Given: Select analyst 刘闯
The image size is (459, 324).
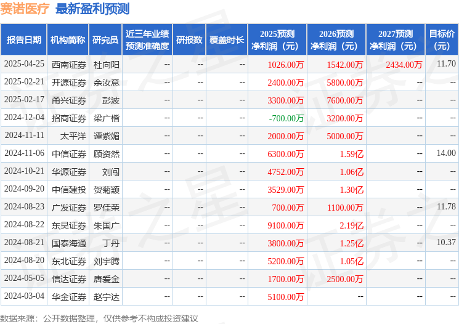Looking at the screenshot, I should (x=111, y=172).
